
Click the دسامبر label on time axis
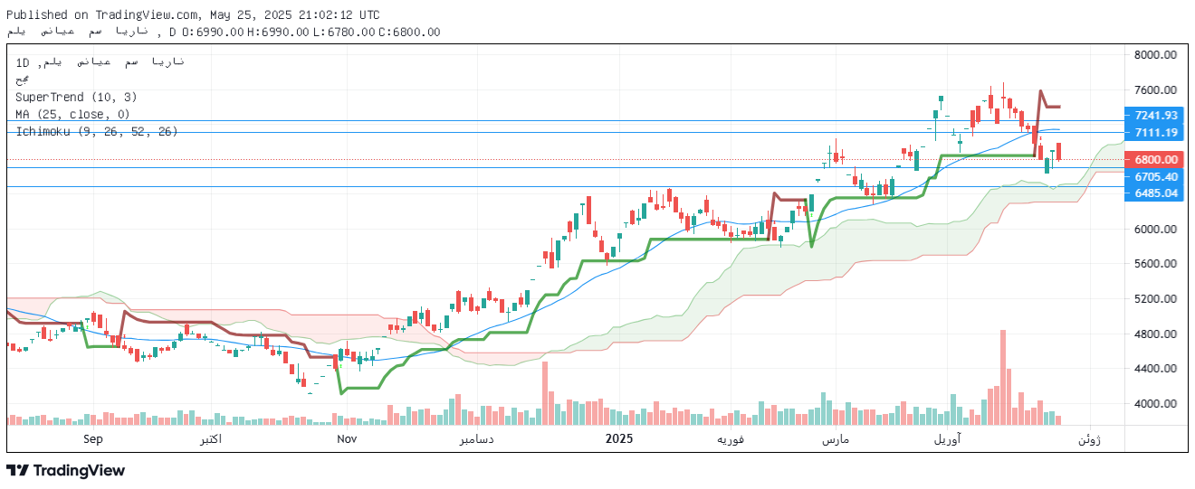pyautogui.click(x=476, y=439)
